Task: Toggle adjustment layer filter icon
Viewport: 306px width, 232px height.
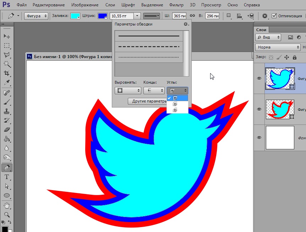Action: click(x=299, y=37)
